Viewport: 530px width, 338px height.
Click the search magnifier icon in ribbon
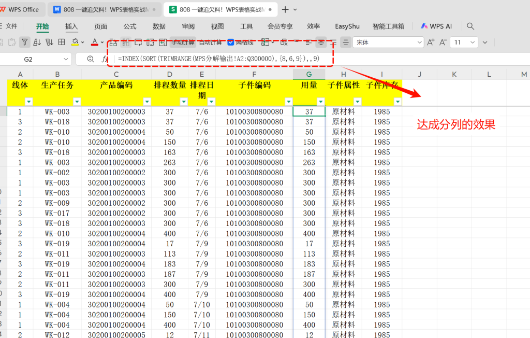tap(470, 26)
